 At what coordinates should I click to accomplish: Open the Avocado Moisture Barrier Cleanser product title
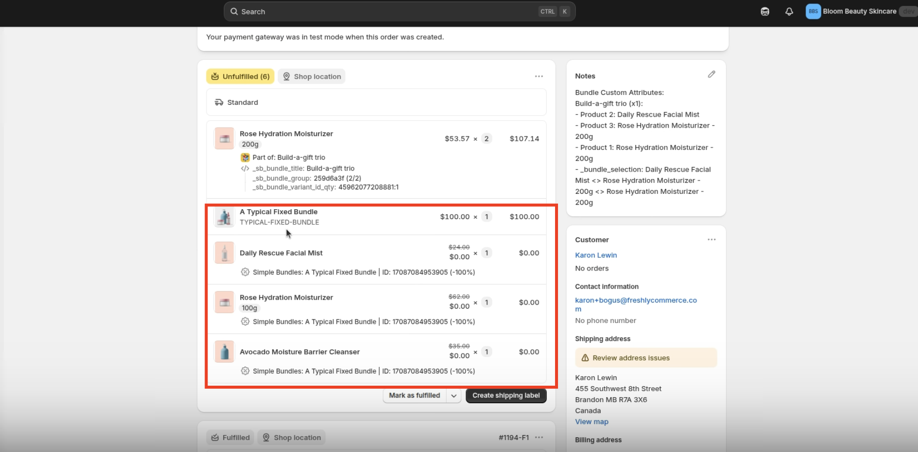coord(300,352)
